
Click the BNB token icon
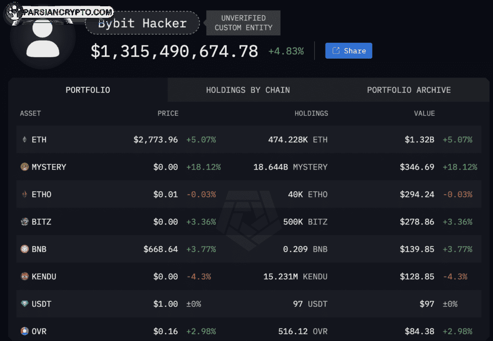tap(25, 249)
